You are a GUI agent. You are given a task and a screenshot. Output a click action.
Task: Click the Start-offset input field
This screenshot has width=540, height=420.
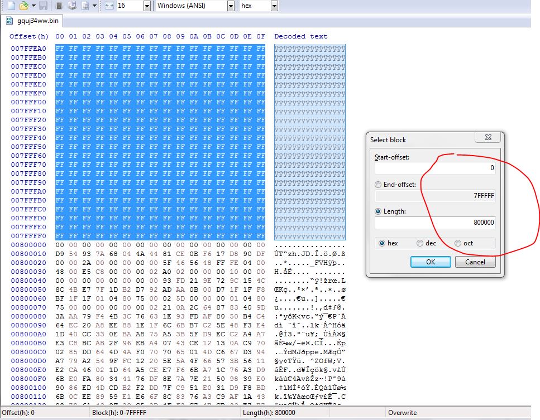[435, 168]
